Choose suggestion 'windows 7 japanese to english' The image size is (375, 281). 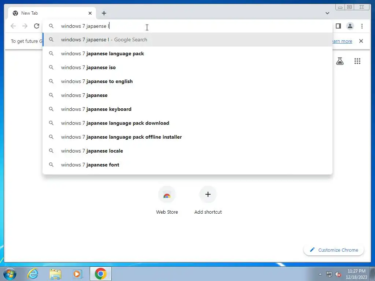click(187, 81)
